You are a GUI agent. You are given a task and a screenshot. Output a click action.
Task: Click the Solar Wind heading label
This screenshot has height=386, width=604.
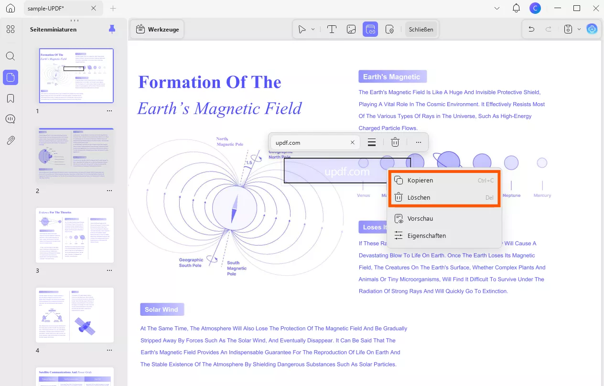tap(162, 310)
